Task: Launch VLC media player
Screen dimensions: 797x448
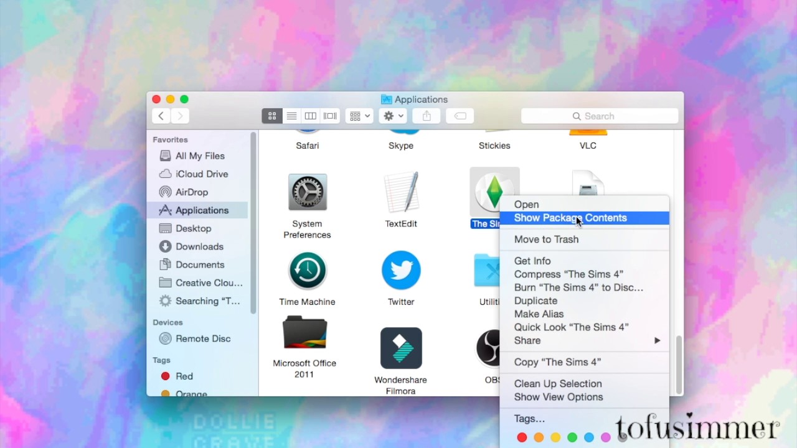Action: tap(587, 131)
